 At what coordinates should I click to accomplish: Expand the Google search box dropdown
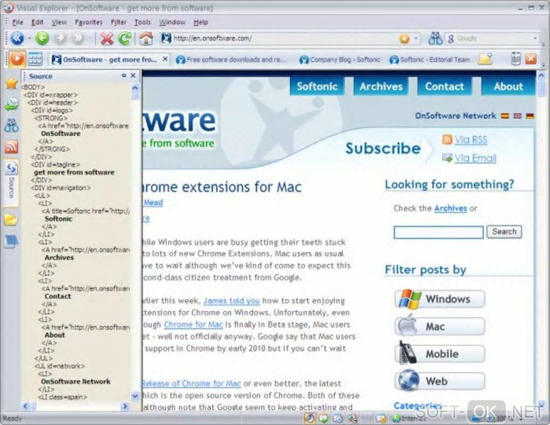click(535, 38)
